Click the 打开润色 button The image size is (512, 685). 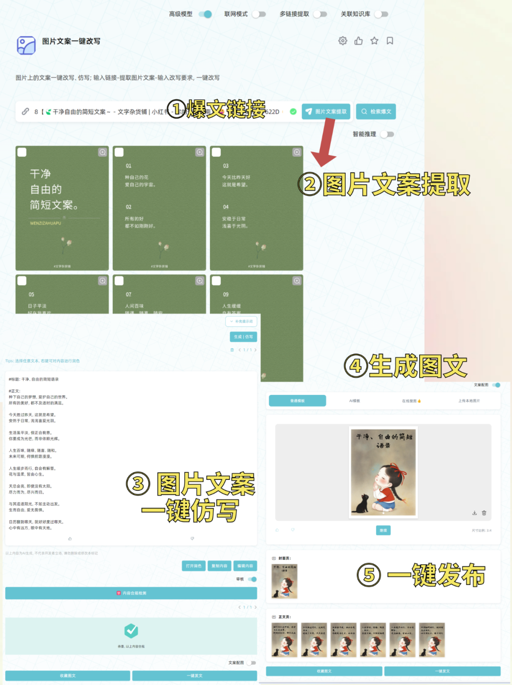click(x=193, y=566)
